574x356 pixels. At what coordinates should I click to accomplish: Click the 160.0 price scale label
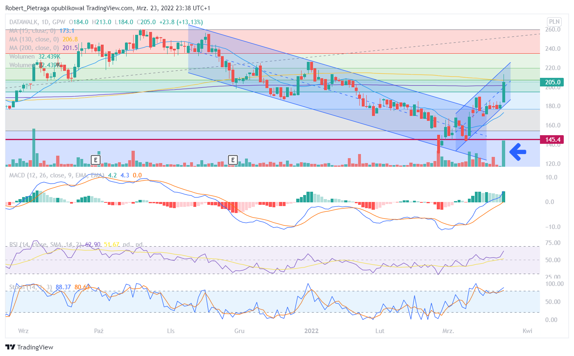553,125
